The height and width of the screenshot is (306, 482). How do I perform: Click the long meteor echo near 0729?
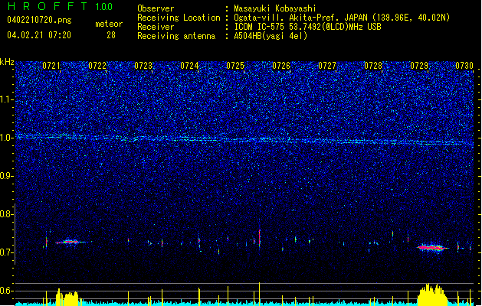tap(432, 248)
